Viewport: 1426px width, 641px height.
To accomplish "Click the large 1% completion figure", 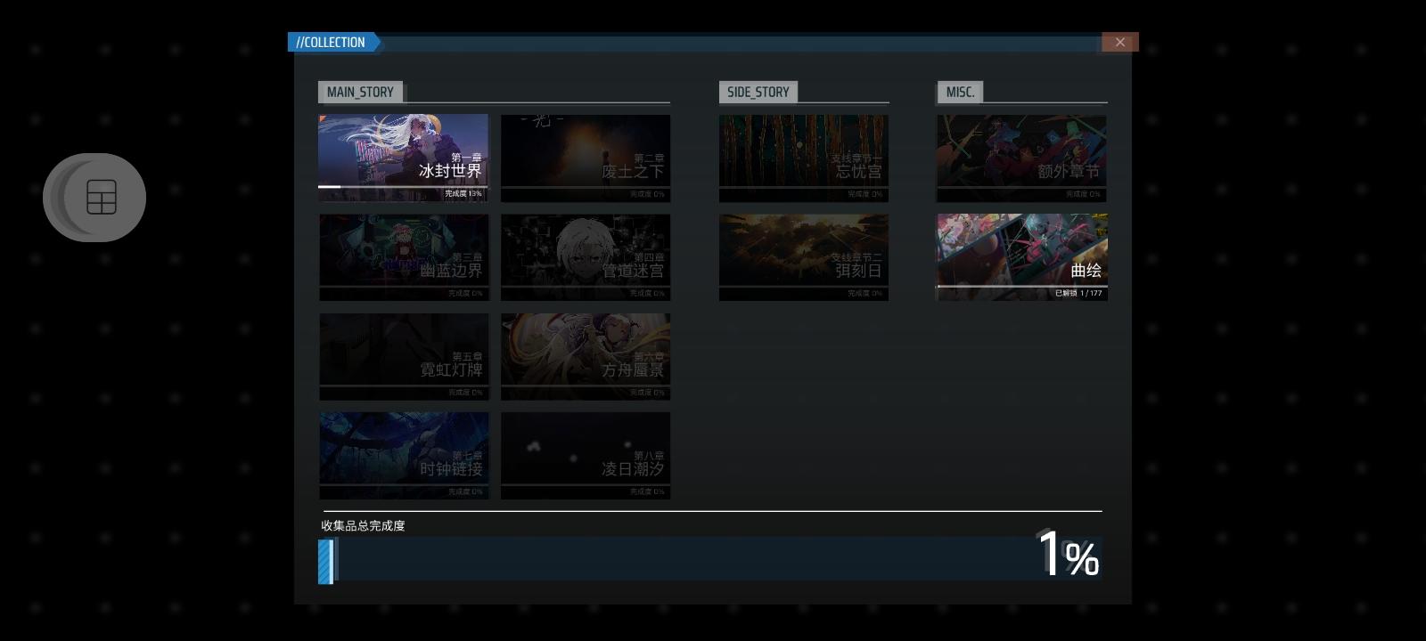I will tap(1069, 554).
